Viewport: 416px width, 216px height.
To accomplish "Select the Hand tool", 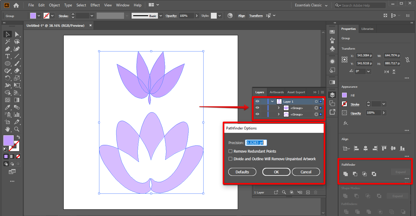I will (x=8, y=129).
